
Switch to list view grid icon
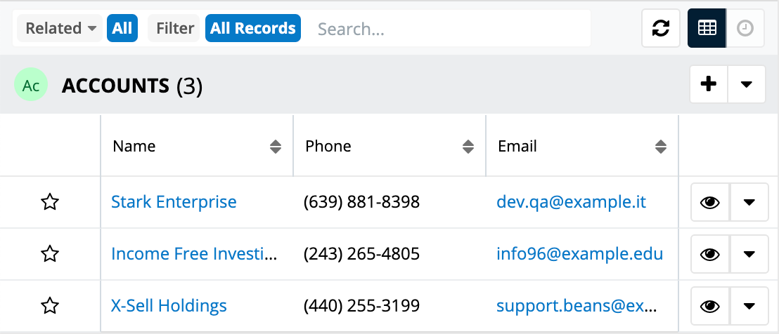[707, 29]
